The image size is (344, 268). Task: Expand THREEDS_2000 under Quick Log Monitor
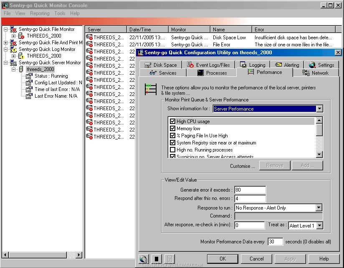[x=14, y=56]
